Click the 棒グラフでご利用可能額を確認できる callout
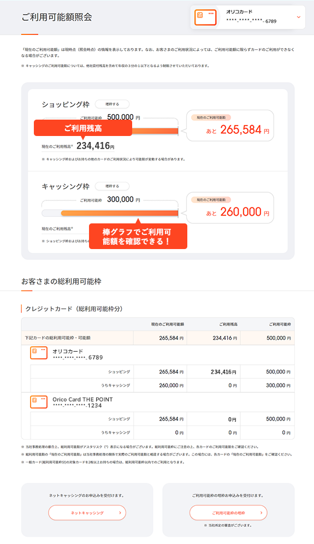314x544 pixels. [x=138, y=236]
